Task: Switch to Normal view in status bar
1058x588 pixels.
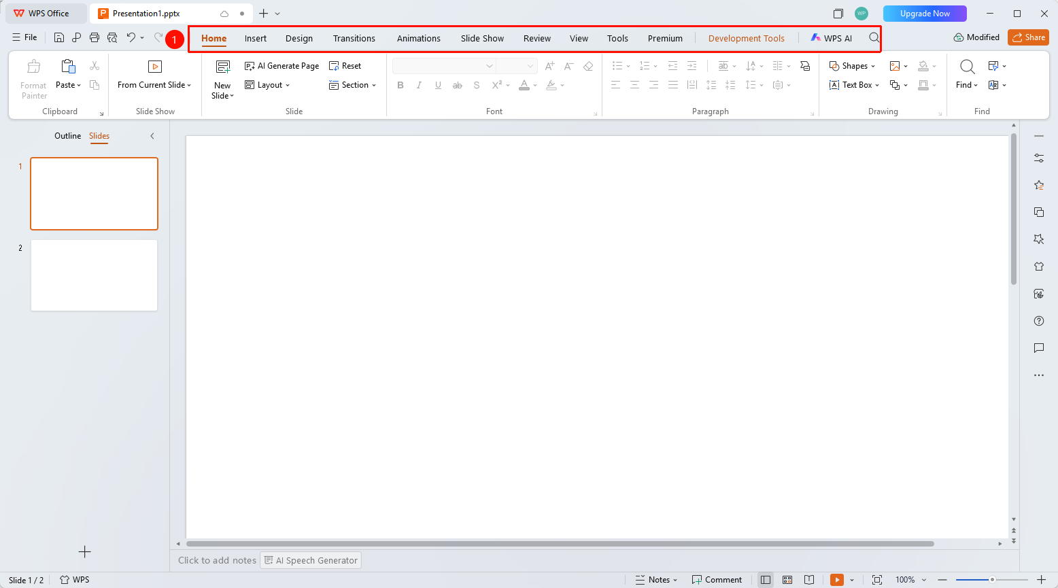Action: (x=766, y=580)
